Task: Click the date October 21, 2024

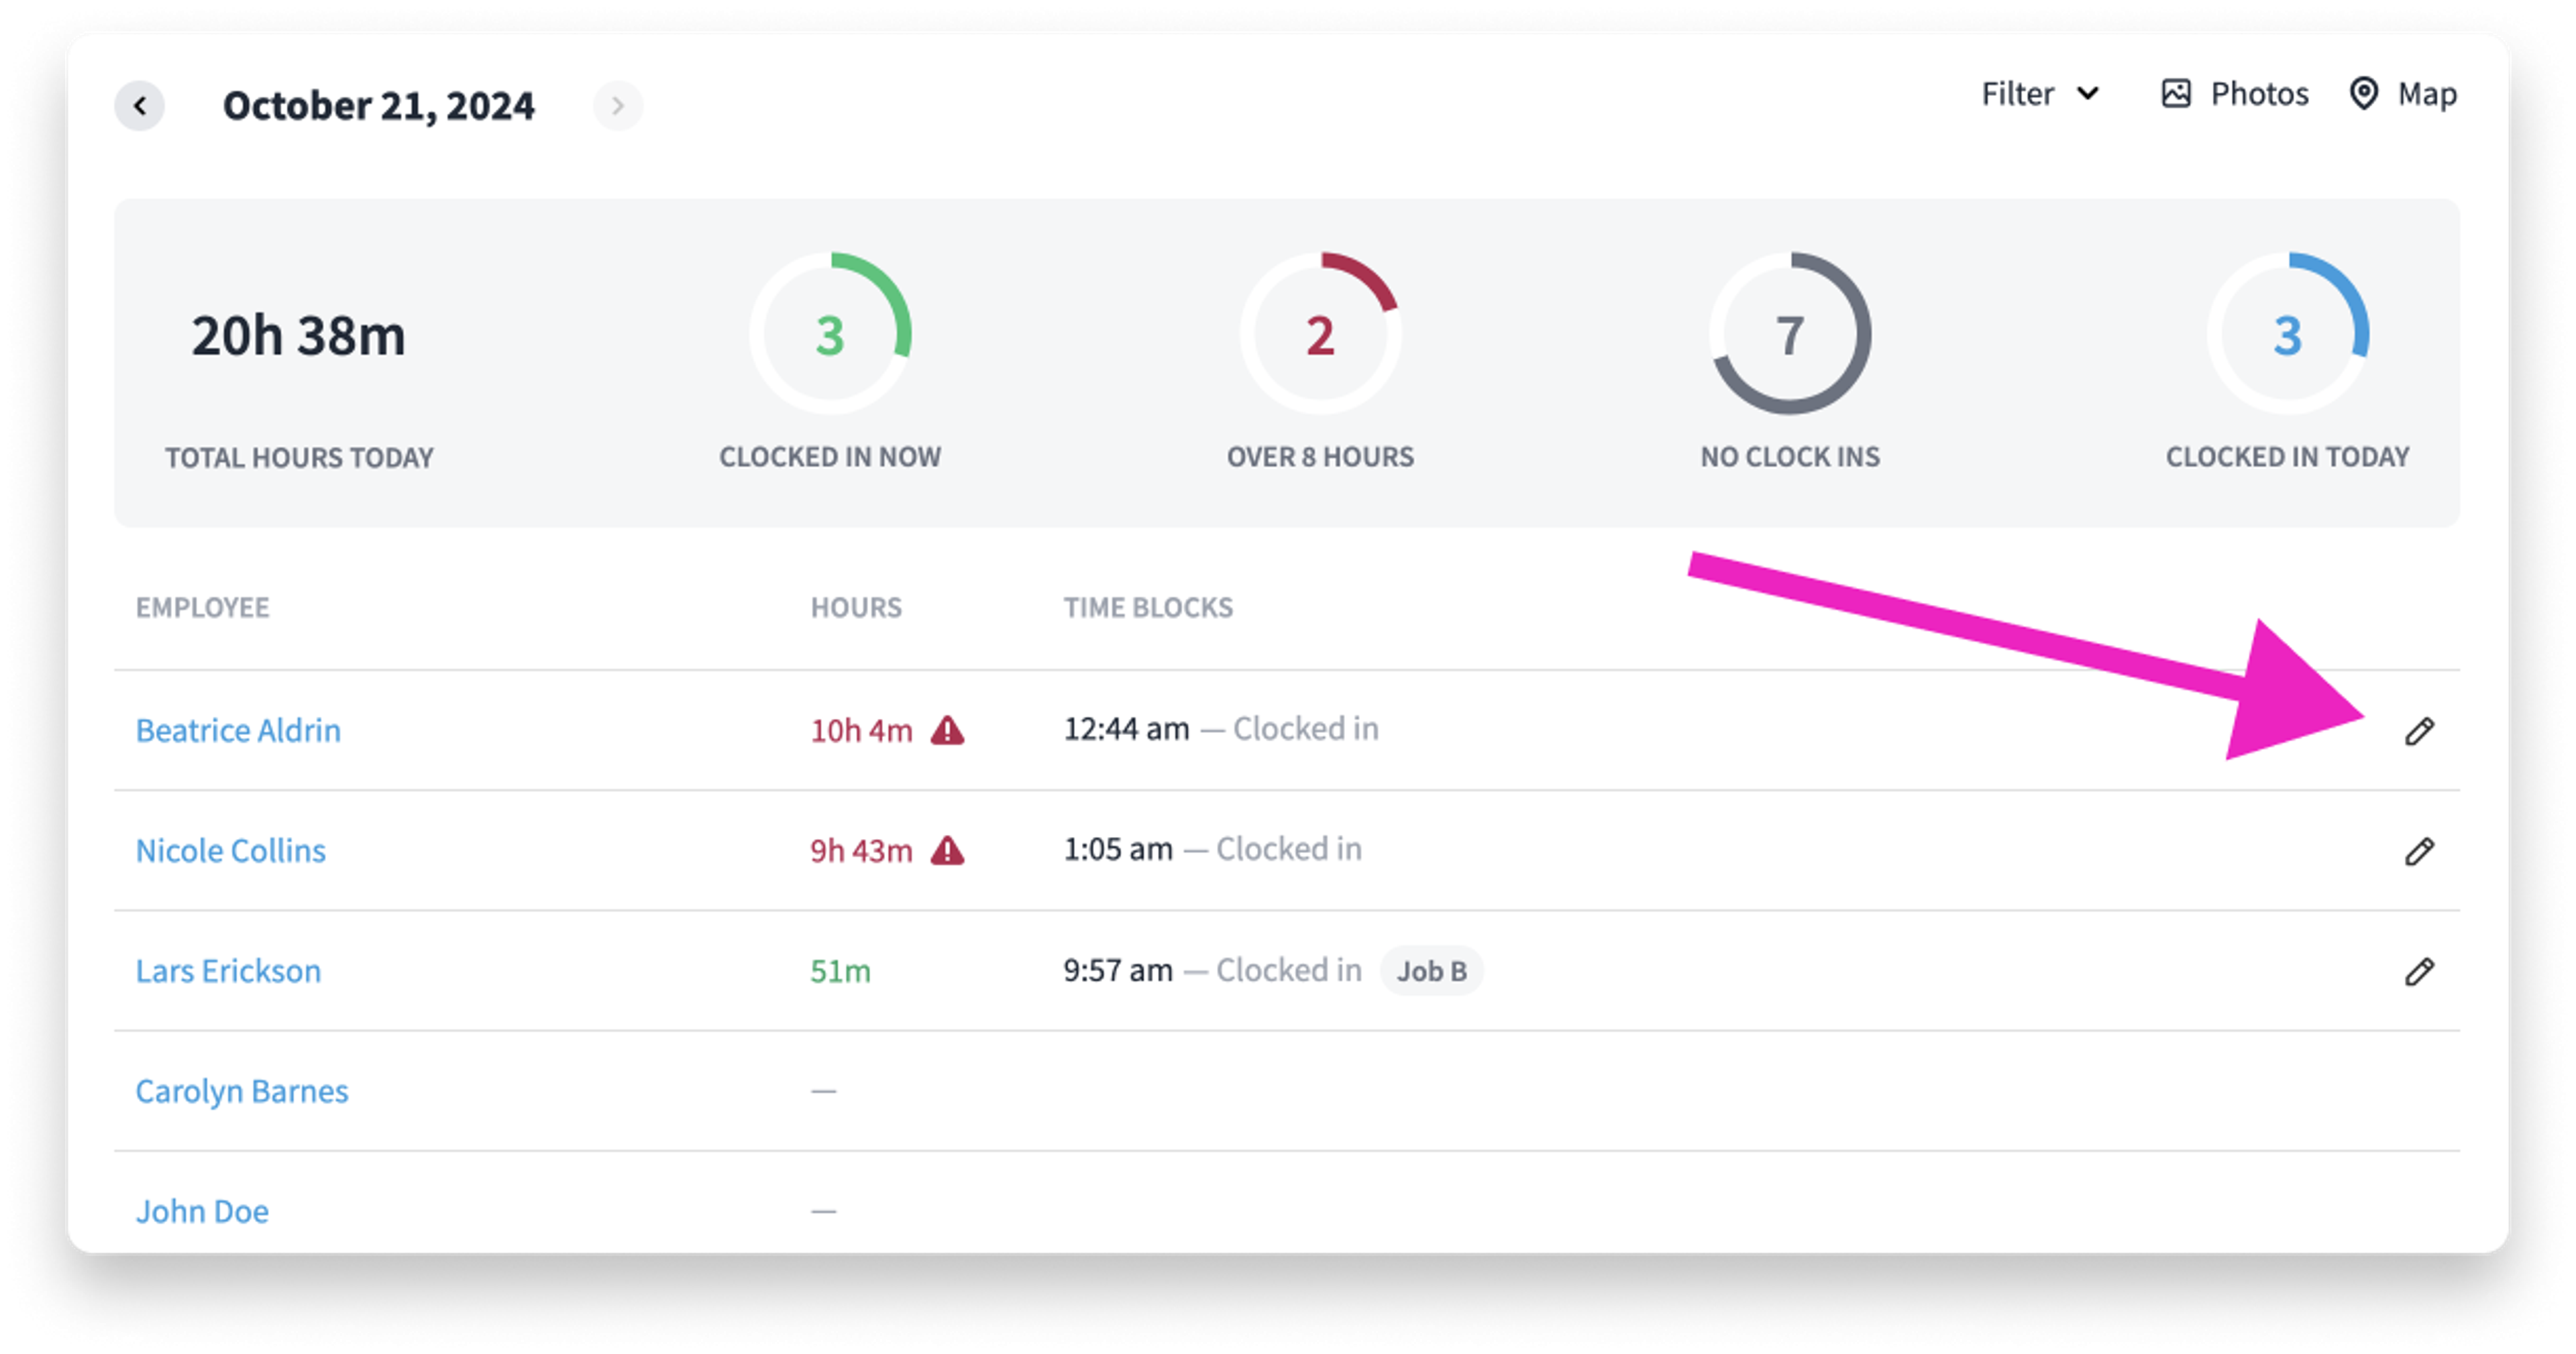Action: [x=378, y=106]
